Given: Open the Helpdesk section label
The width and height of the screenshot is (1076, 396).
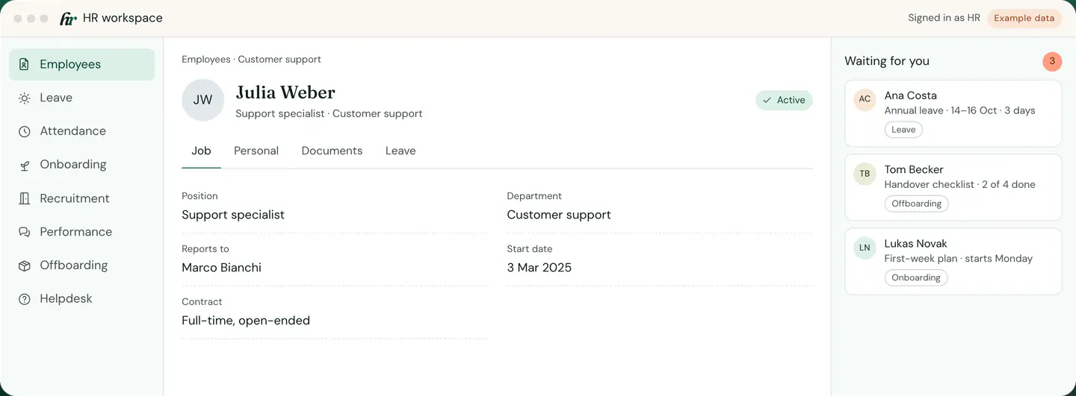Looking at the screenshot, I should click(67, 299).
